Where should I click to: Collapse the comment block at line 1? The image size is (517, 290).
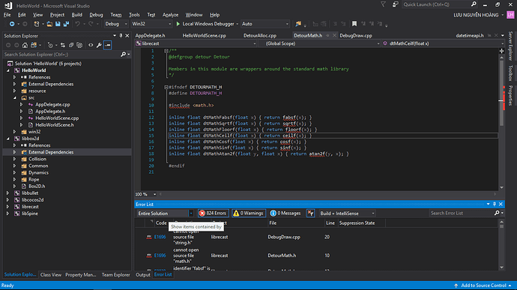pos(166,51)
